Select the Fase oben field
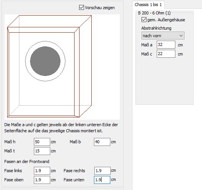This screenshot has width=202, height=190. click(x=42, y=180)
